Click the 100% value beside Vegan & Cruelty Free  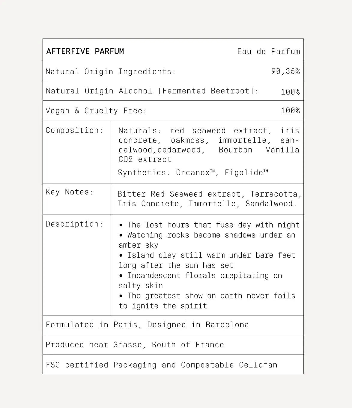(x=290, y=111)
